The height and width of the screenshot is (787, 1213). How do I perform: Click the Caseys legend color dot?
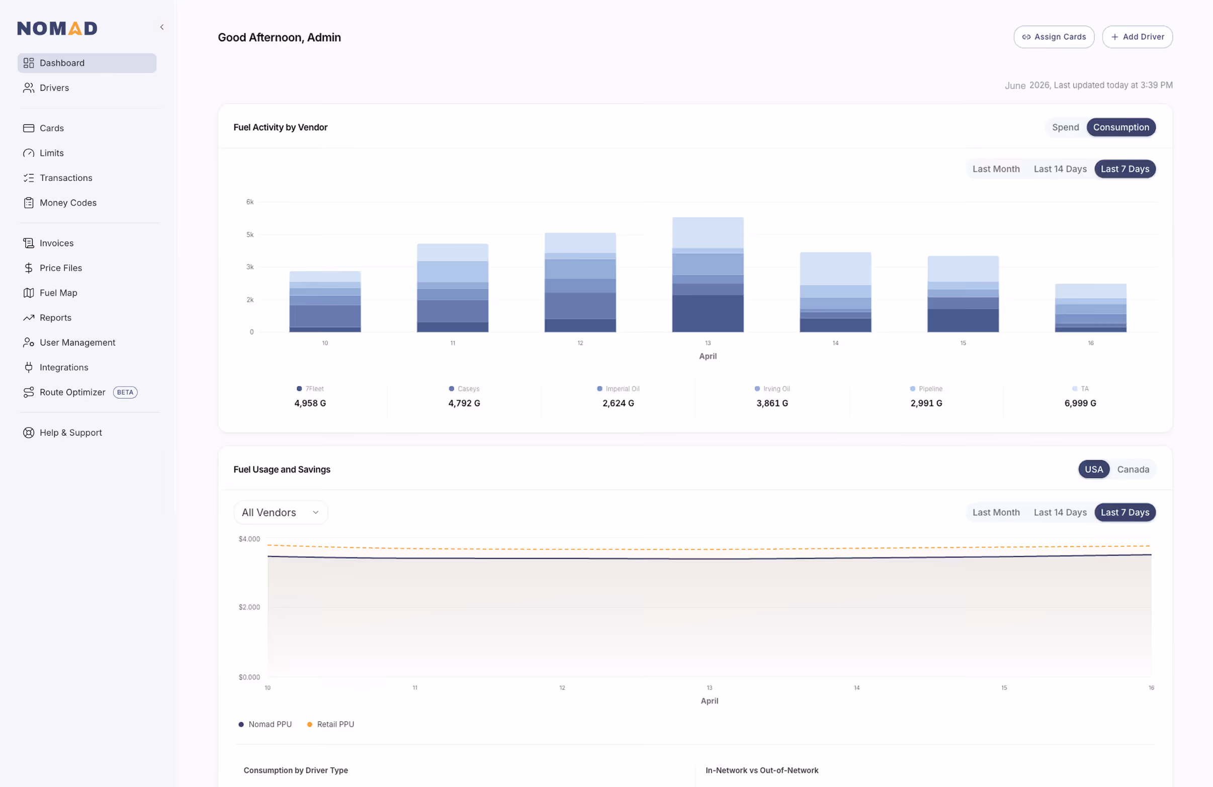[452, 388]
